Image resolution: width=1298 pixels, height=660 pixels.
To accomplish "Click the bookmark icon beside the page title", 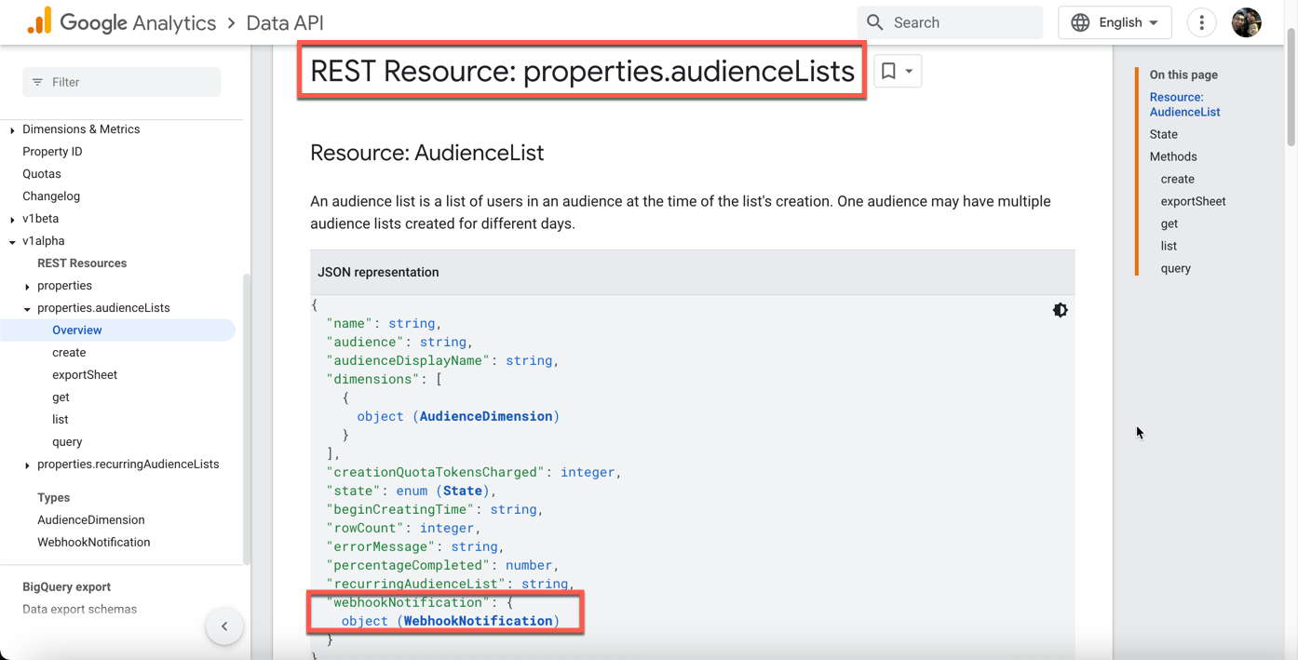I will [888, 71].
